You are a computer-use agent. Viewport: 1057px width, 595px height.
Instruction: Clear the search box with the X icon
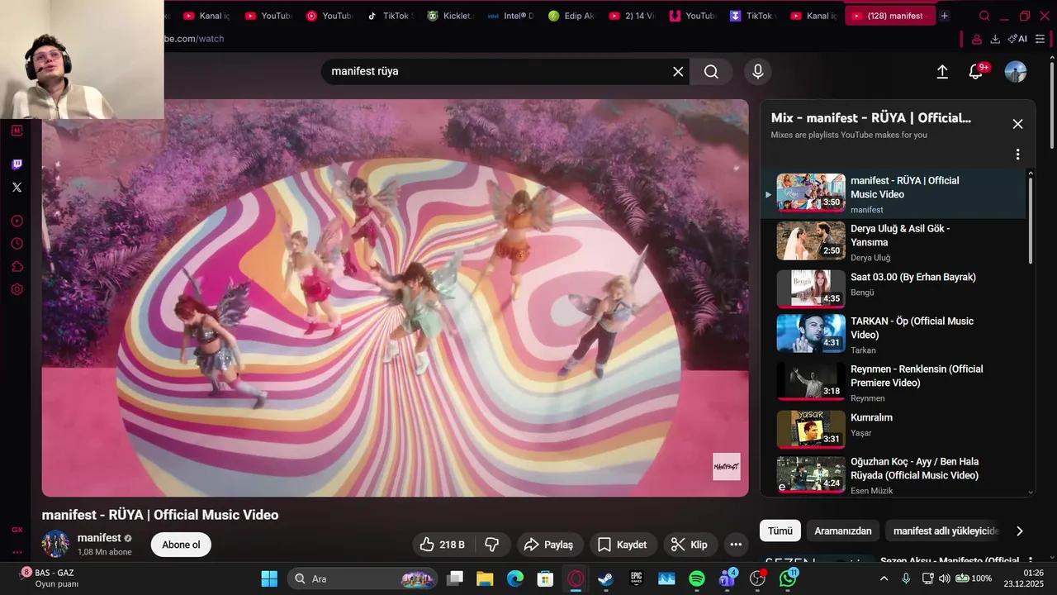[678, 72]
